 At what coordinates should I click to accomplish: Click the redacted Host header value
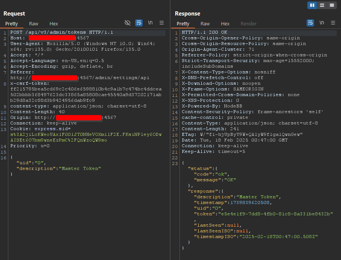pos(51,37)
